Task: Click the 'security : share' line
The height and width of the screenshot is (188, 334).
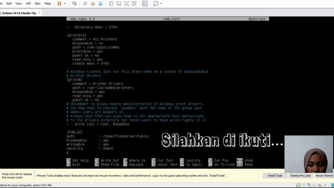Action: 90,148
